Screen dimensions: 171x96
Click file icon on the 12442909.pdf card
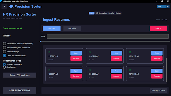point(90,70)
